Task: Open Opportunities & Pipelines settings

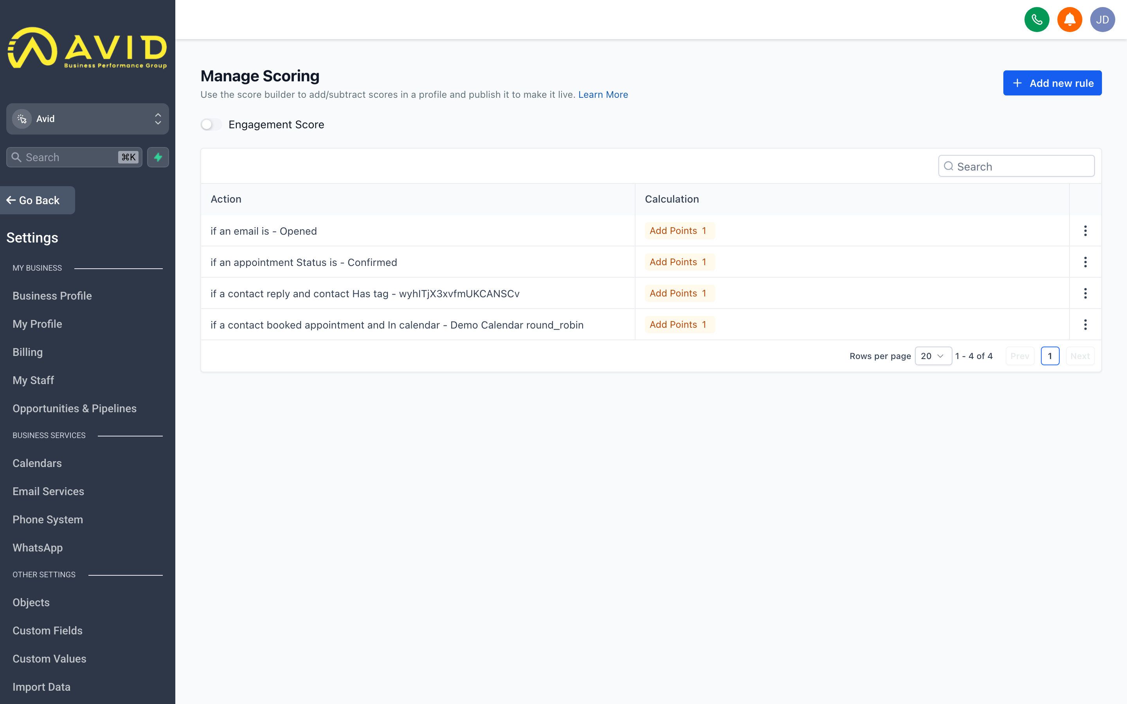Action: (74, 408)
